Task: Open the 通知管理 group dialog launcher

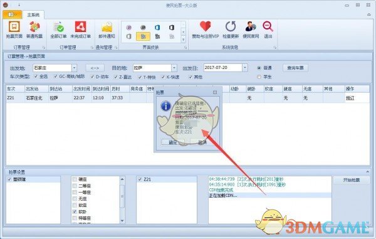Action: pos(116,48)
